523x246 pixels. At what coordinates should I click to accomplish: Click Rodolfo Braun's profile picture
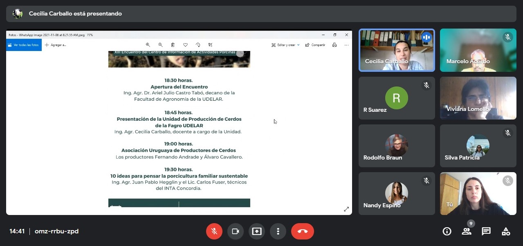(397, 146)
